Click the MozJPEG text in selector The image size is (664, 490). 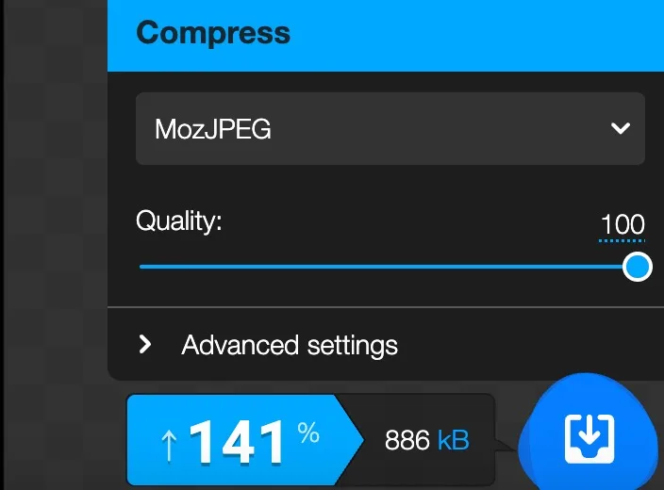[213, 129]
